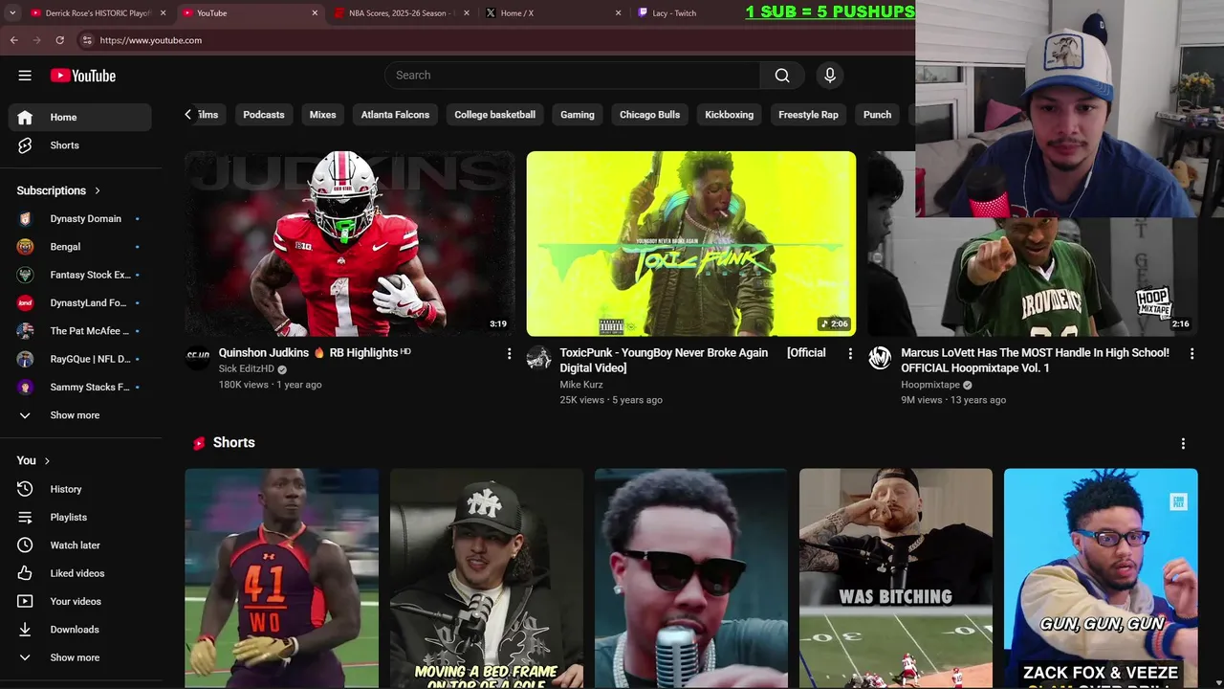
Task: Click Mike Kurz channel avatar
Action: tap(539, 358)
